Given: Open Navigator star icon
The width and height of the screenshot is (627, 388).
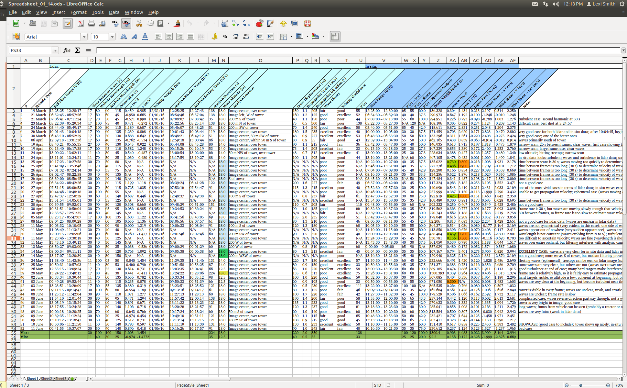Looking at the screenshot, I should (x=283, y=23).
